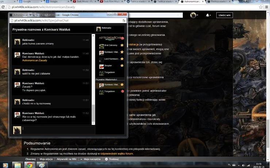Viewport: 270px width, 168px height.
Task: Click the chat popup address bar URL
Action: pos(41,20)
